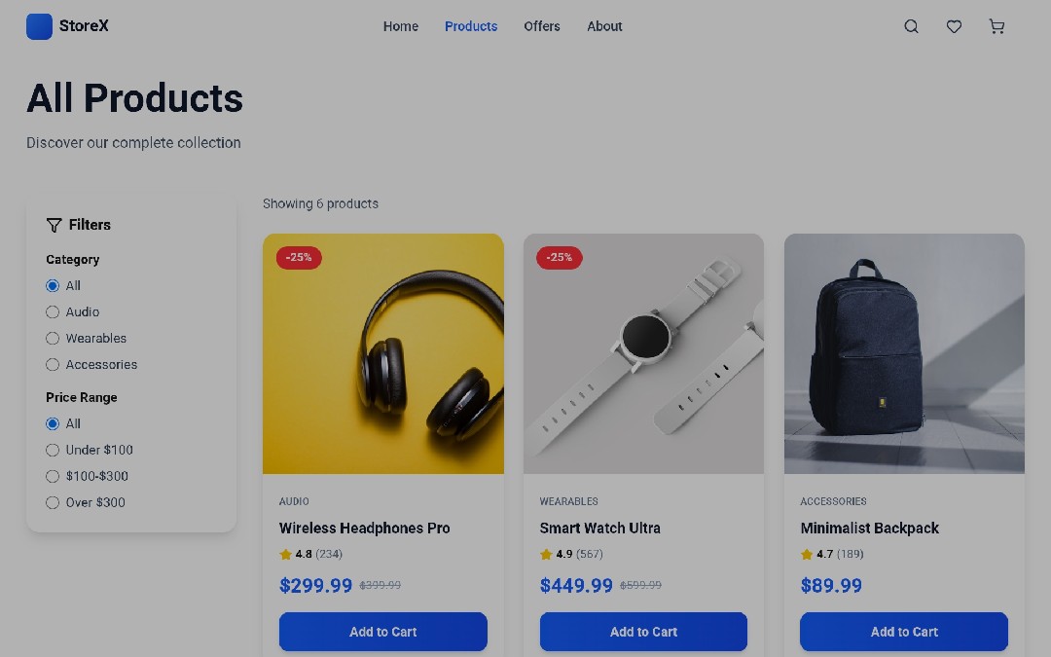Image resolution: width=1051 pixels, height=657 pixels.
Task: Click the headphones -25% discount badge
Action: click(x=299, y=257)
